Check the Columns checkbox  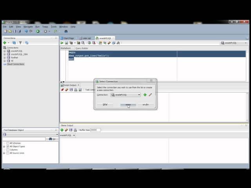(8, 150)
